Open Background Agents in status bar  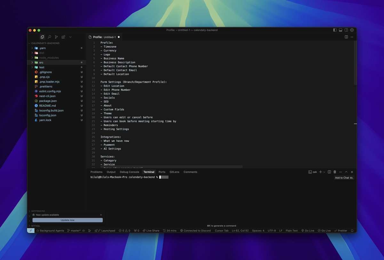click(x=50, y=231)
